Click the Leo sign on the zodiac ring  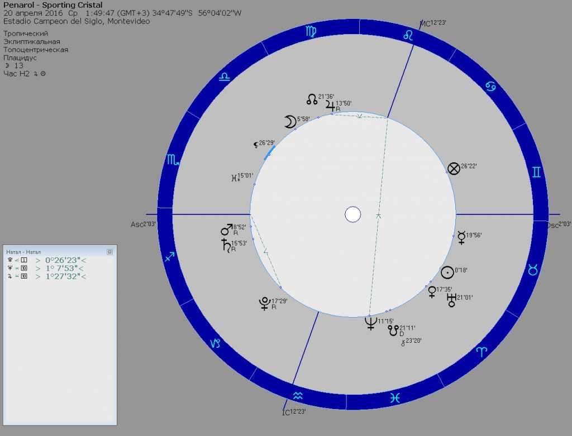408,35
